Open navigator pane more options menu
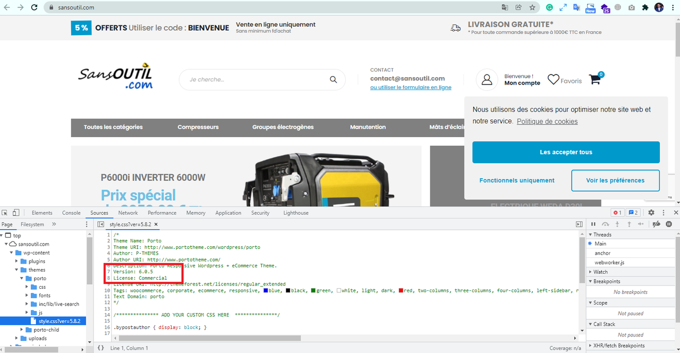This screenshot has width=680, height=353. coord(87,224)
